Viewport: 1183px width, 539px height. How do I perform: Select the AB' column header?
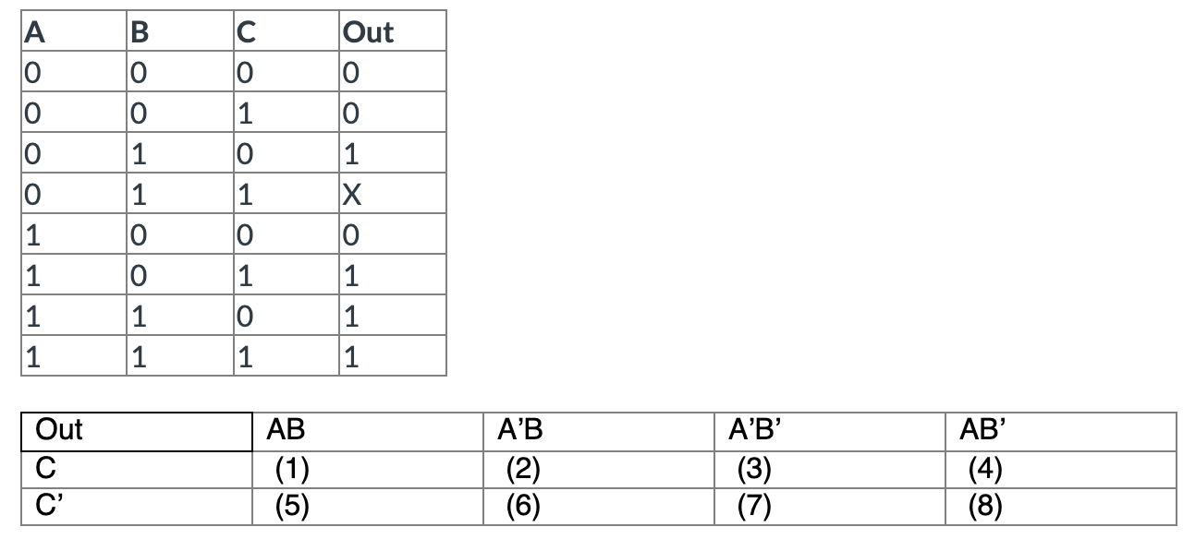982,430
